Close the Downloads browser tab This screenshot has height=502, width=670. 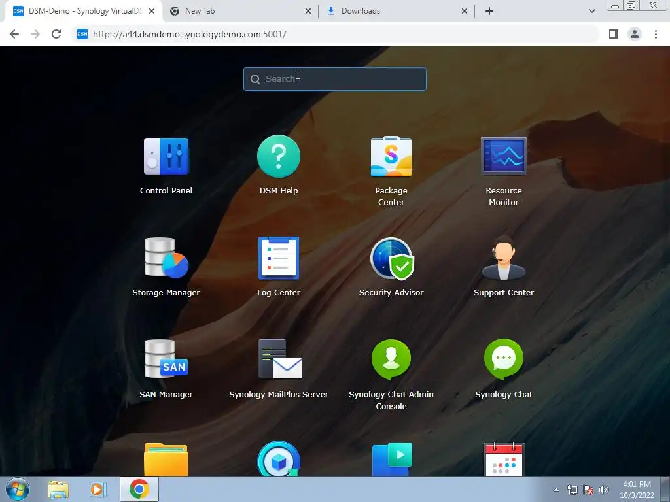click(465, 12)
